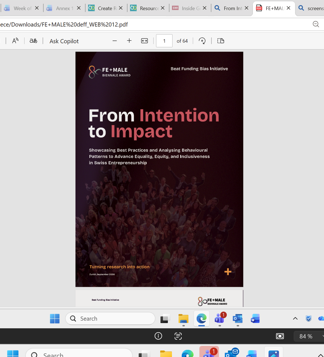The height and width of the screenshot is (357, 324).
Task: Close the 'Week of' tab
Action: pos(37,8)
